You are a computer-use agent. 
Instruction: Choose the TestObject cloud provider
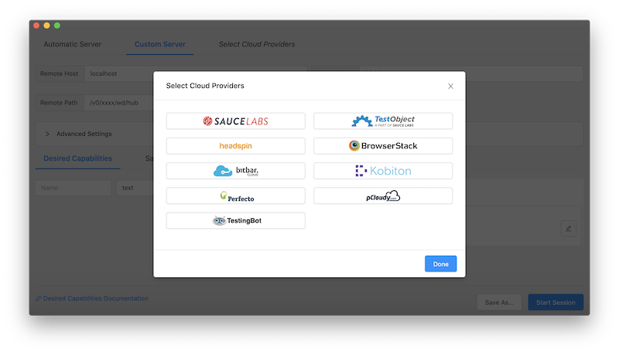383,121
